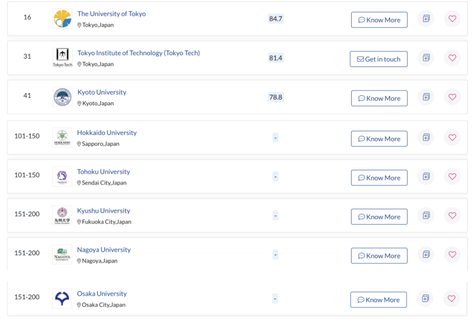
Task: Add Tokyo Institute of Technology to compare
Action: (x=426, y=58)
